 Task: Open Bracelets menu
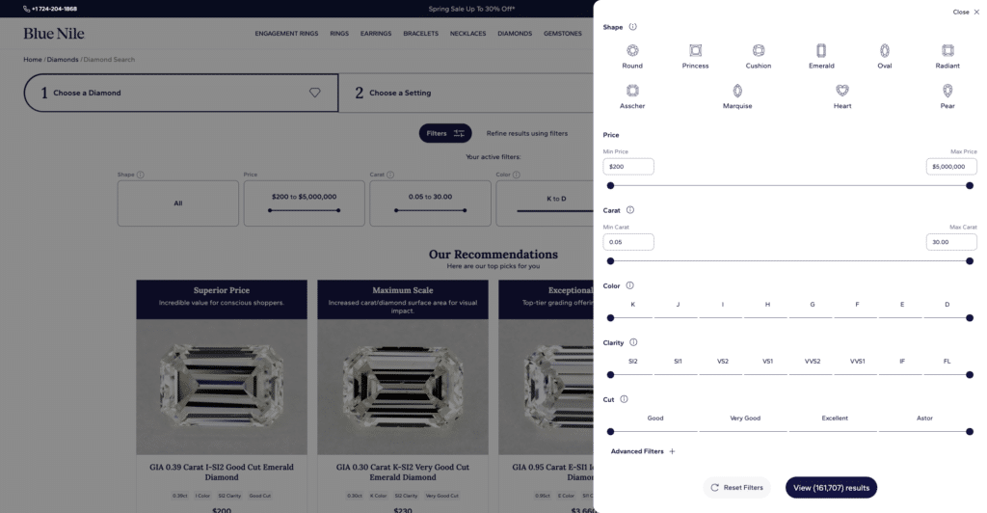pos(420,34)
